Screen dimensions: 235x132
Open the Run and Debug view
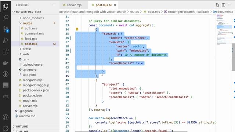[x=6, y=40]
